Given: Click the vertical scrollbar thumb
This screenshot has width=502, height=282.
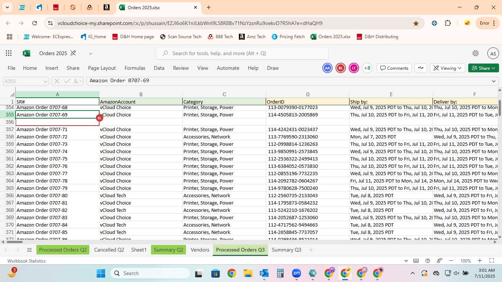Looking at the screenshot, I should (499, 109).
